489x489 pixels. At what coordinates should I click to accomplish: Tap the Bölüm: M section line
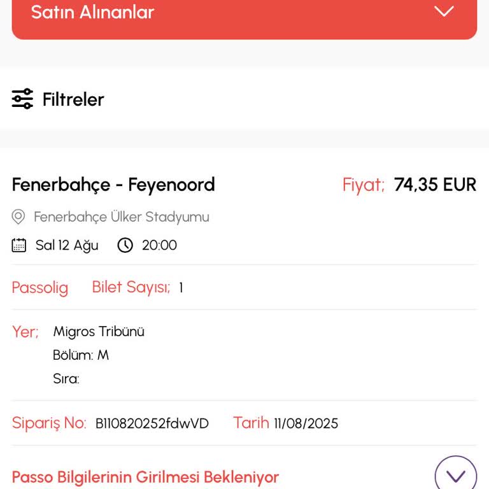click(81, 355)
